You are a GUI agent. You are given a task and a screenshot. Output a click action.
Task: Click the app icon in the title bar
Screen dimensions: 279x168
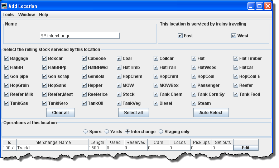point(5,6)
